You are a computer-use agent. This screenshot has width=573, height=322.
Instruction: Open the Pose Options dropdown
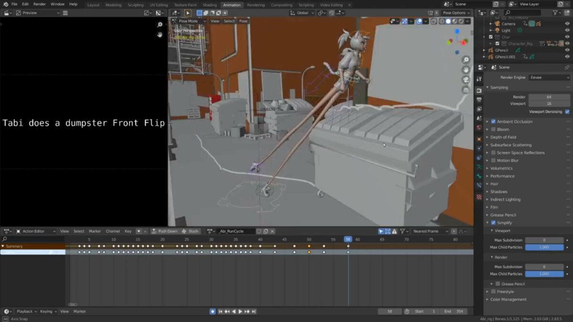(x=454, y=13)
